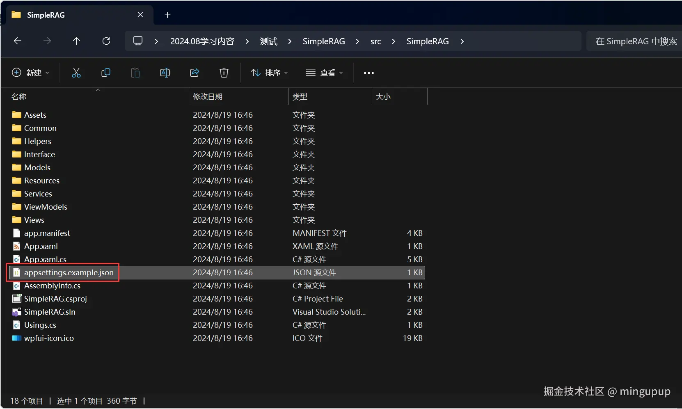Expand chevron after 2024.08学习内容 breadcrumb

pyautogui.click(x=247, y=41)
